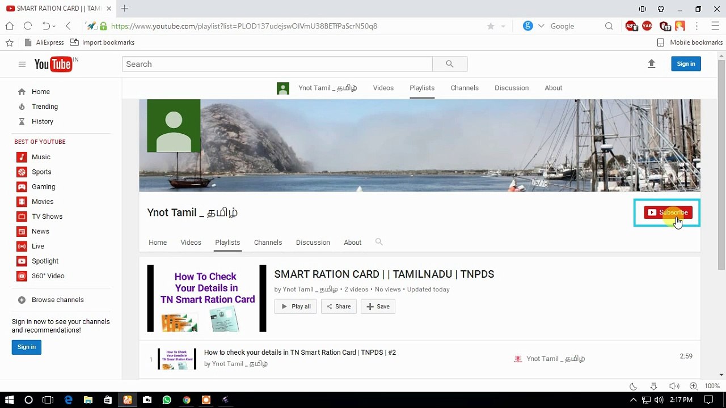Open Chrome from the taskbar
This screenshot has height=408, width=726.
tap(187, 400)
